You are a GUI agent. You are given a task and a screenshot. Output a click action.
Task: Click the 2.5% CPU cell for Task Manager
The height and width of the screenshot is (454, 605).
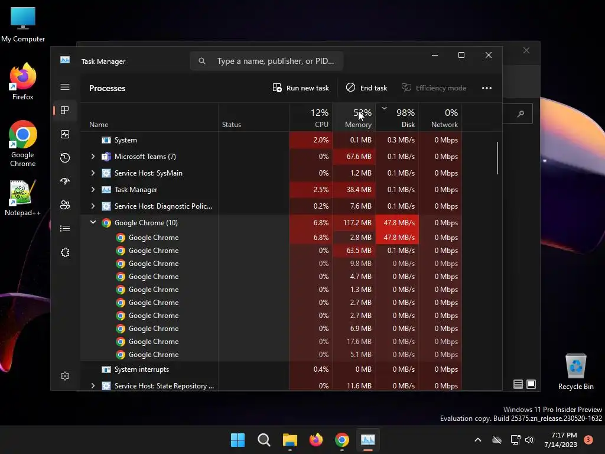(311, 190)
